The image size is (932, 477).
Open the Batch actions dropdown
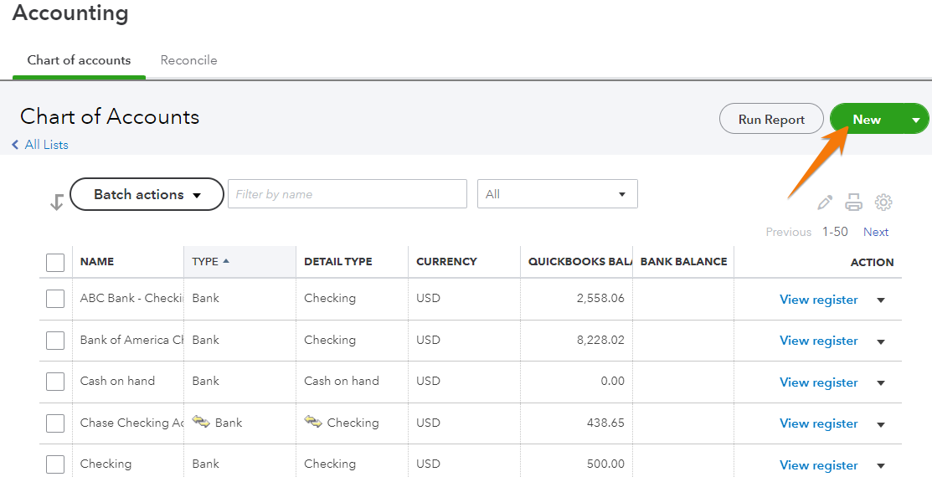tap(147, 194)
